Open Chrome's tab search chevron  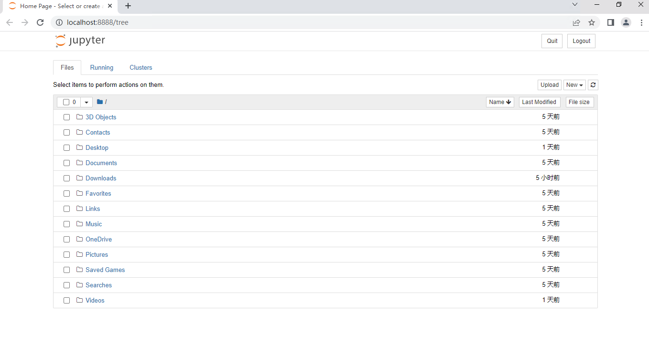(575, 5)
